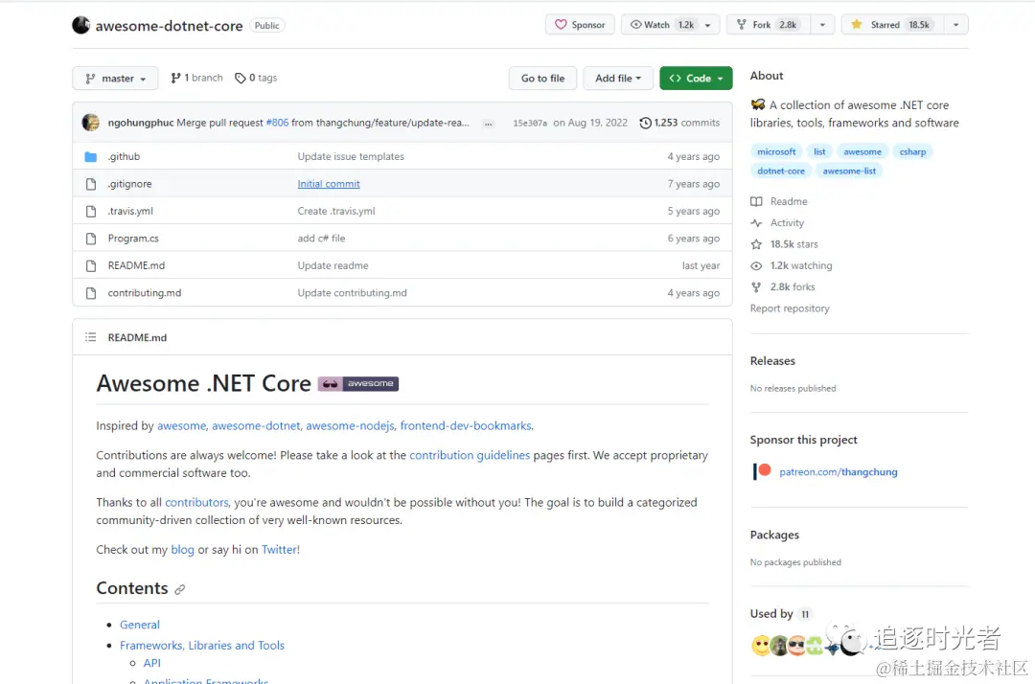Open the contribution guidelines link
Screen dimensions: 1035x684
point(470,455)
